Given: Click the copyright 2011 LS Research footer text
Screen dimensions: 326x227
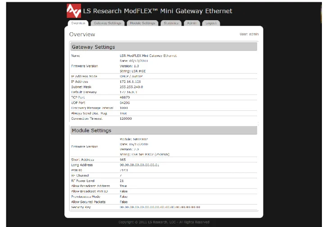Looking at the screenshot, I should (164, 222).
